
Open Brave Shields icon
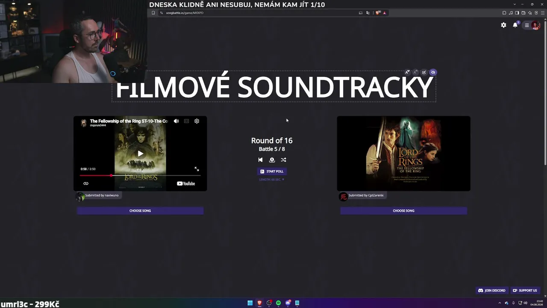[378, 13]
